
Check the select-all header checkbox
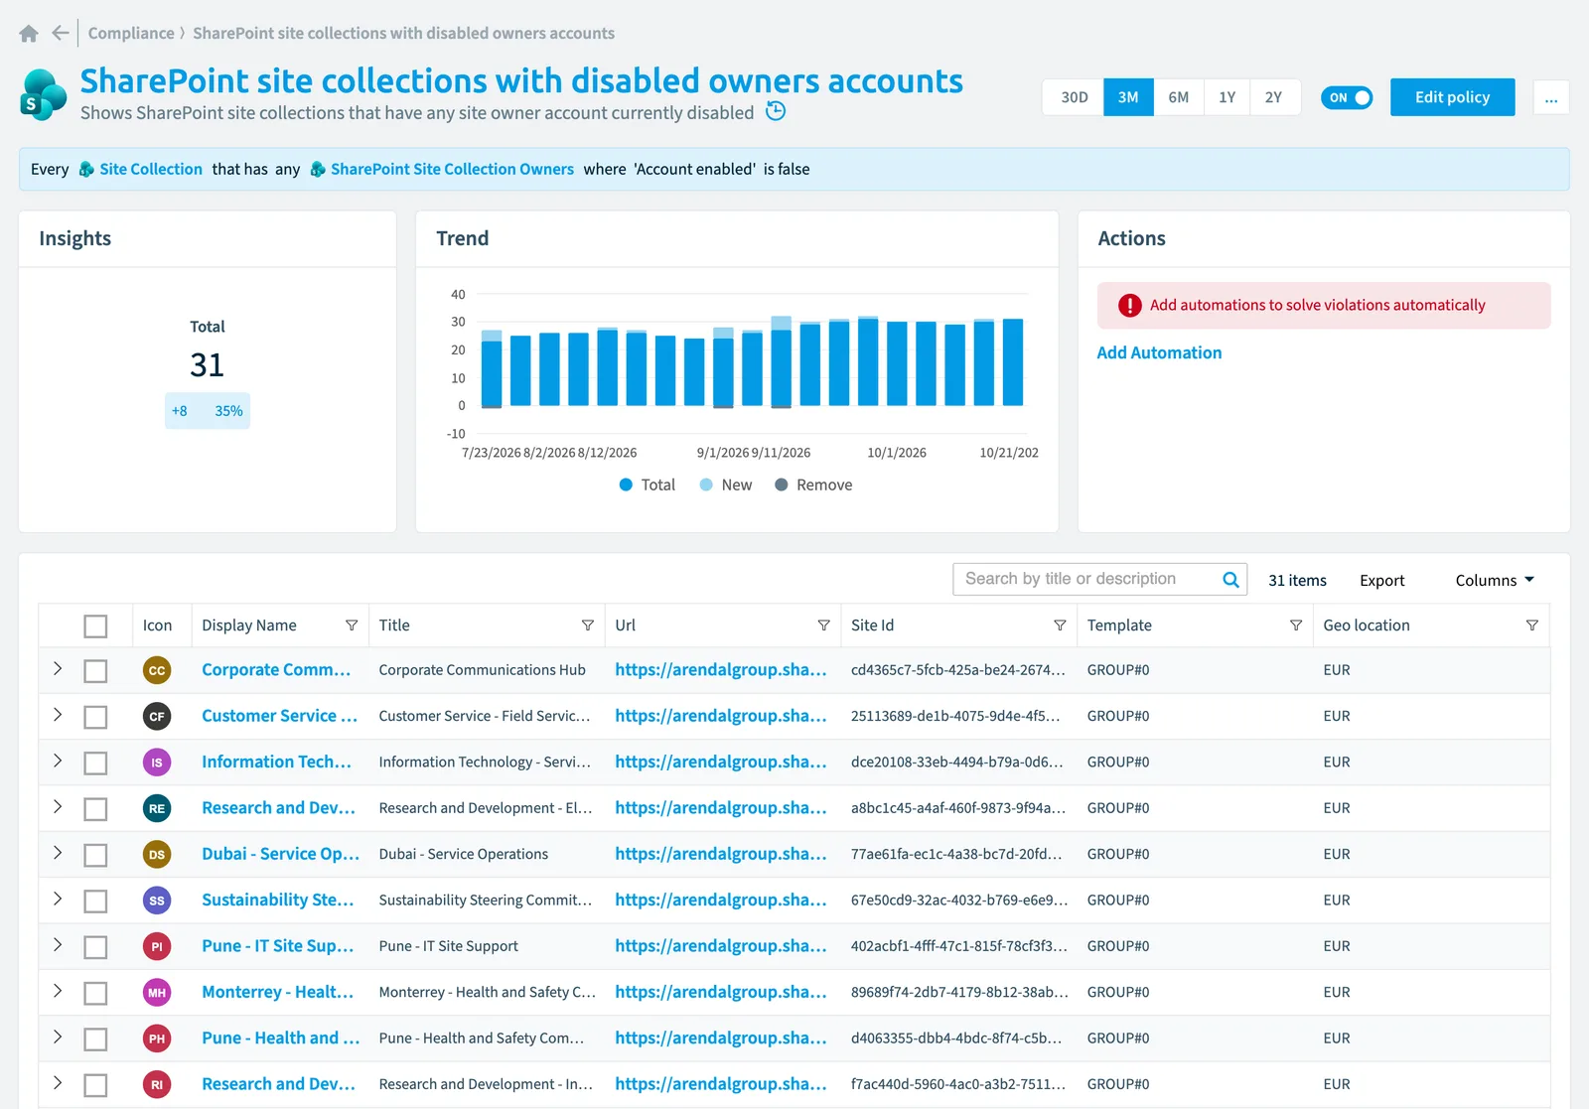[95, 626]
